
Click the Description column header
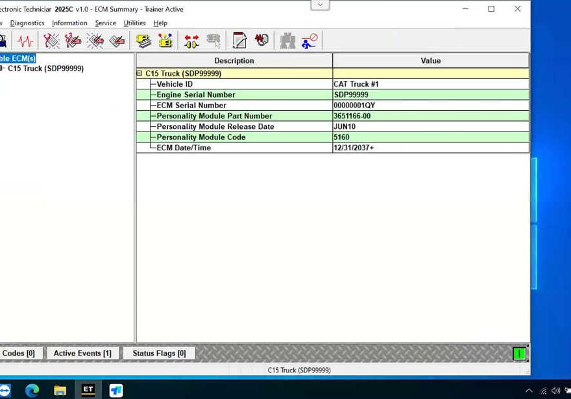pyautogui.click(x=234, y=61)
